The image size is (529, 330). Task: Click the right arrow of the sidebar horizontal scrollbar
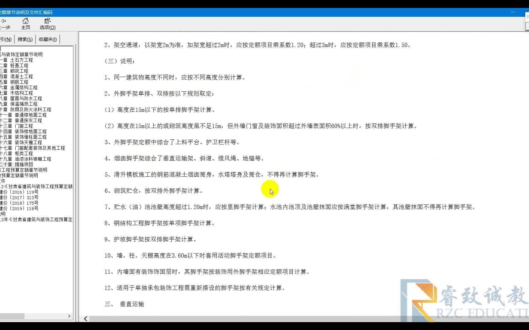69,316
